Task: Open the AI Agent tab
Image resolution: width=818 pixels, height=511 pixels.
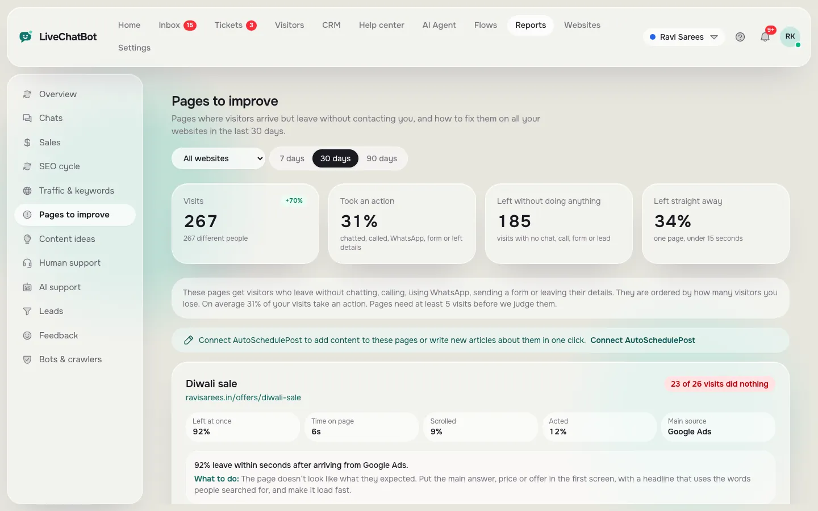Action: click(x=439, y=25)
